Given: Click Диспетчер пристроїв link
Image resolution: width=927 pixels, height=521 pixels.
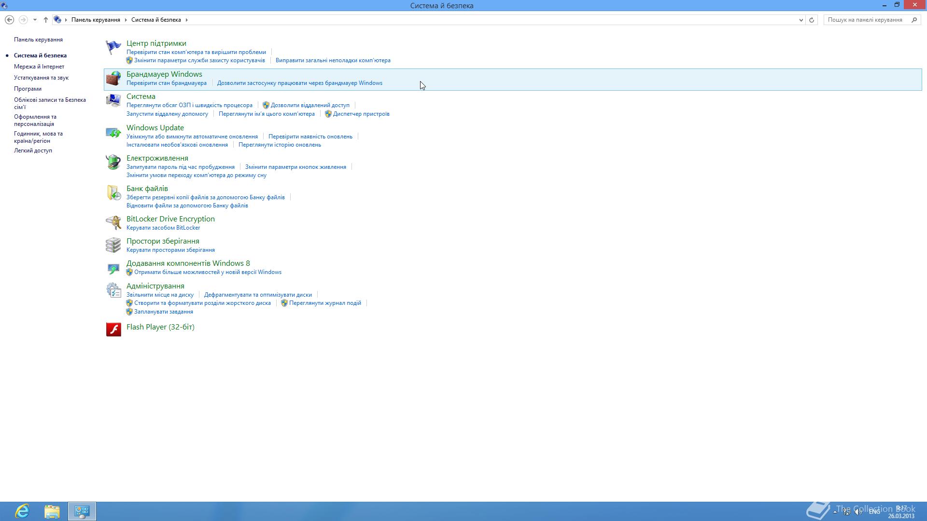Looking at the screenshot, I should [361, 114].
